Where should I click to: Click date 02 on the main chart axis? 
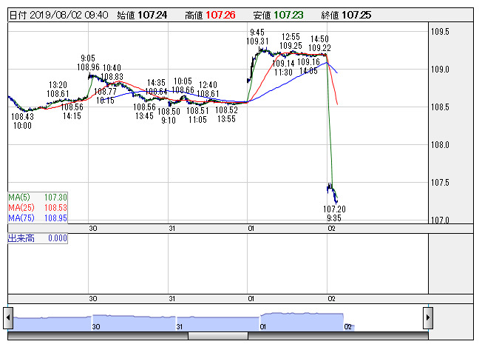pos(331,229)
